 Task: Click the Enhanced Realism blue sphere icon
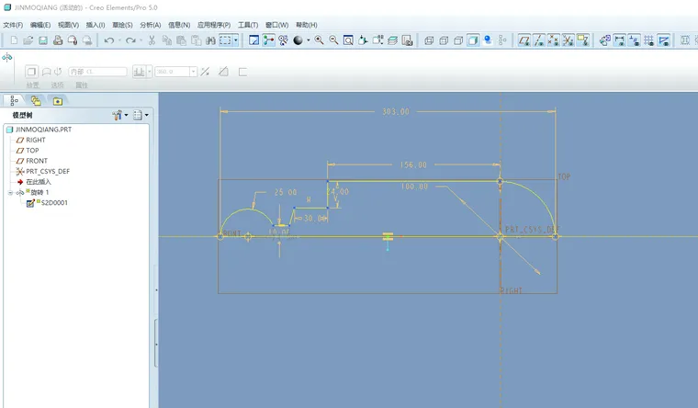point(488,40)
